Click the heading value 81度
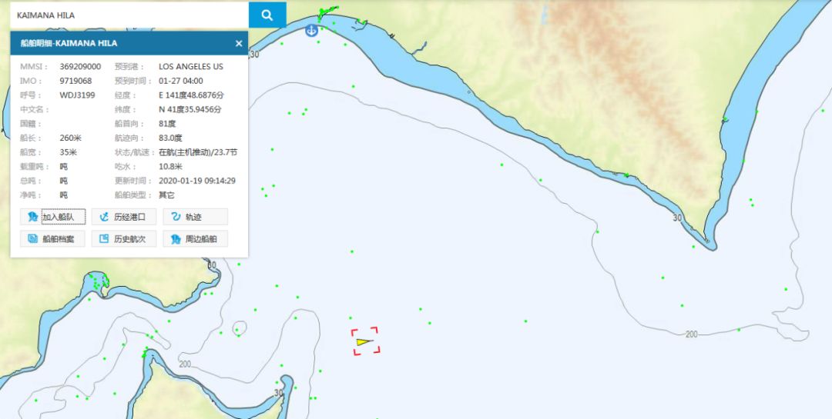The image size is (832, 419). click(167, 124)
